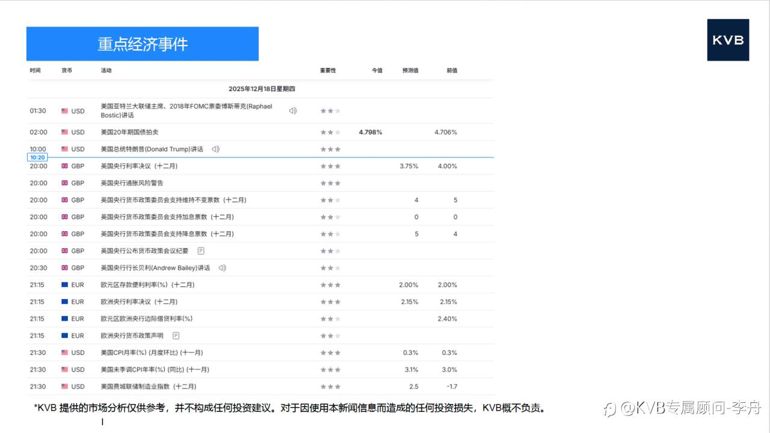Click the audio icon on Andrew Bailey speech row

point(222,268)
